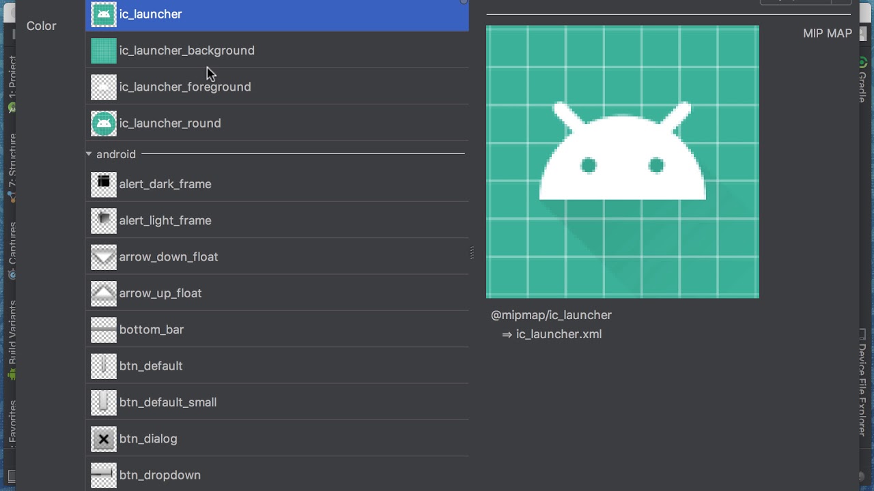The height and width of the screenshot is (491, 874).
Task: Click the @mipmap/ic_launcher reference text
Action: click(x=551, y=315)
